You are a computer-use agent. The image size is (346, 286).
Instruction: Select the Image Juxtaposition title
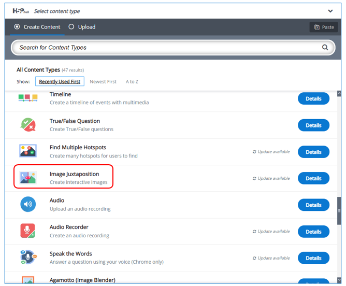pyautogui.click(x=74, y=174)
